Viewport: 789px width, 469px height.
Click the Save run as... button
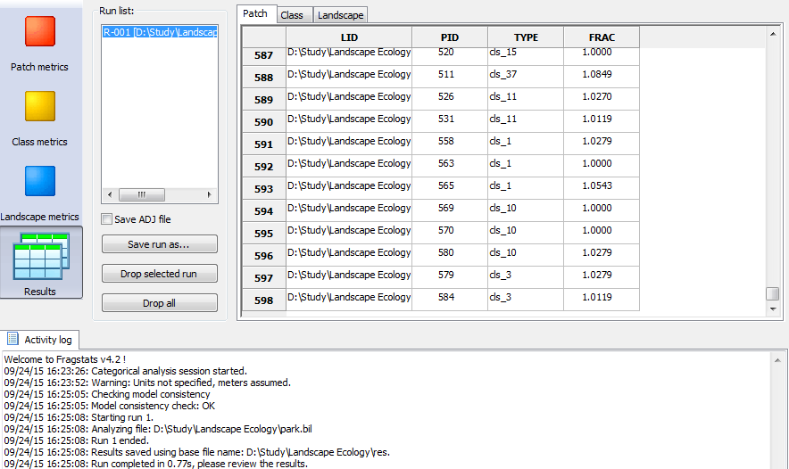pos(160,244)
